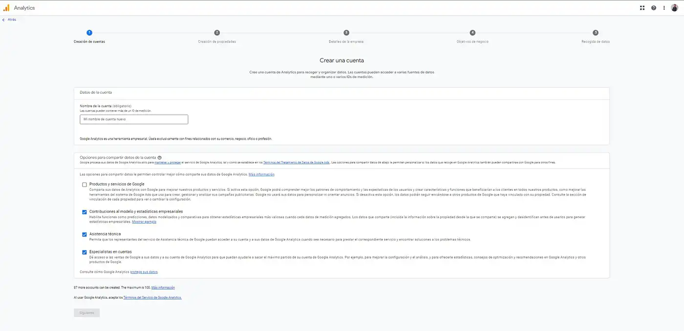Uncheck Contribuciones al modelo y estadísticas empresariales

85,212
